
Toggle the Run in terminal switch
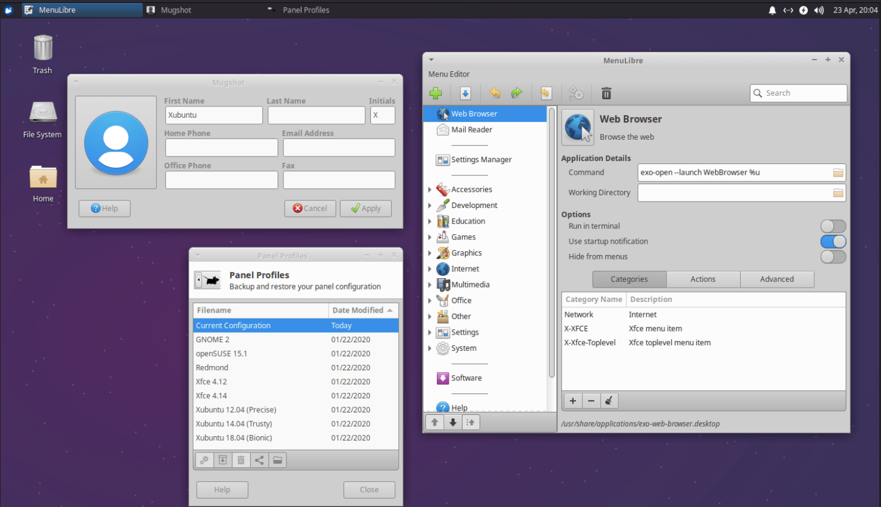833,226
